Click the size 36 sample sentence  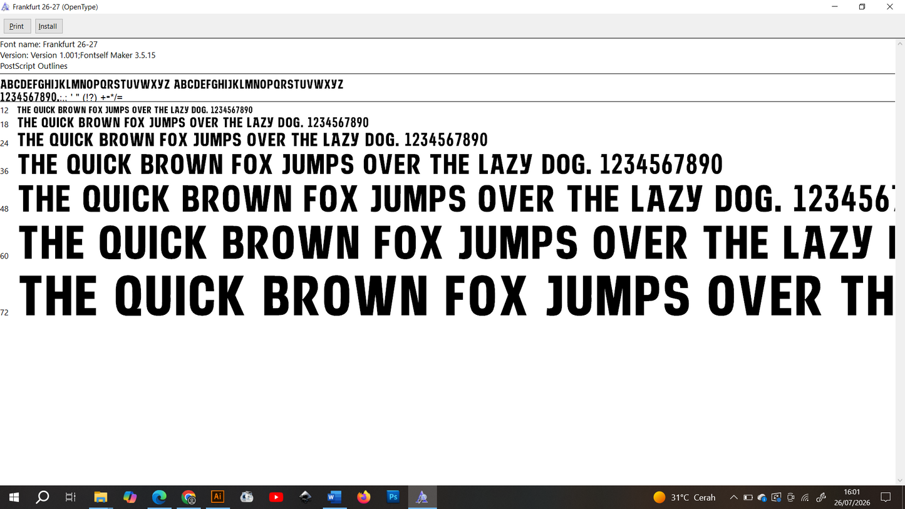tap(370, 165)
